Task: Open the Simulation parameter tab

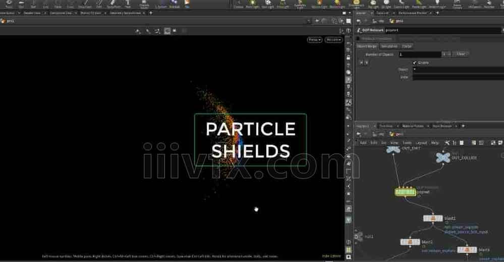Action: 389,46
